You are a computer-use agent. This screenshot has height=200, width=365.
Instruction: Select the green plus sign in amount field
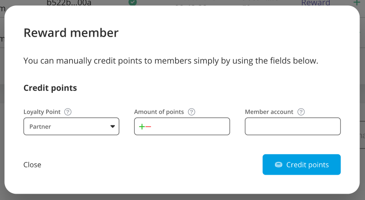(x=142, y=127)
